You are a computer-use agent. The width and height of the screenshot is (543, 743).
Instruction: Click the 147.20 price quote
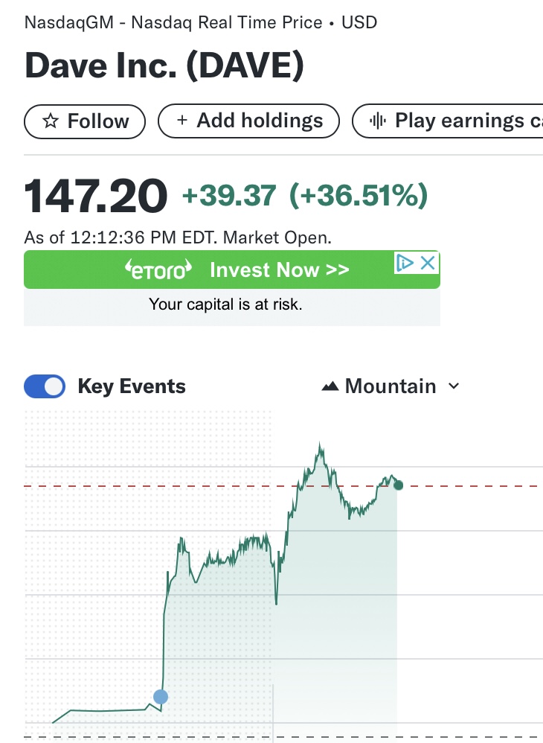coord(96,197)
